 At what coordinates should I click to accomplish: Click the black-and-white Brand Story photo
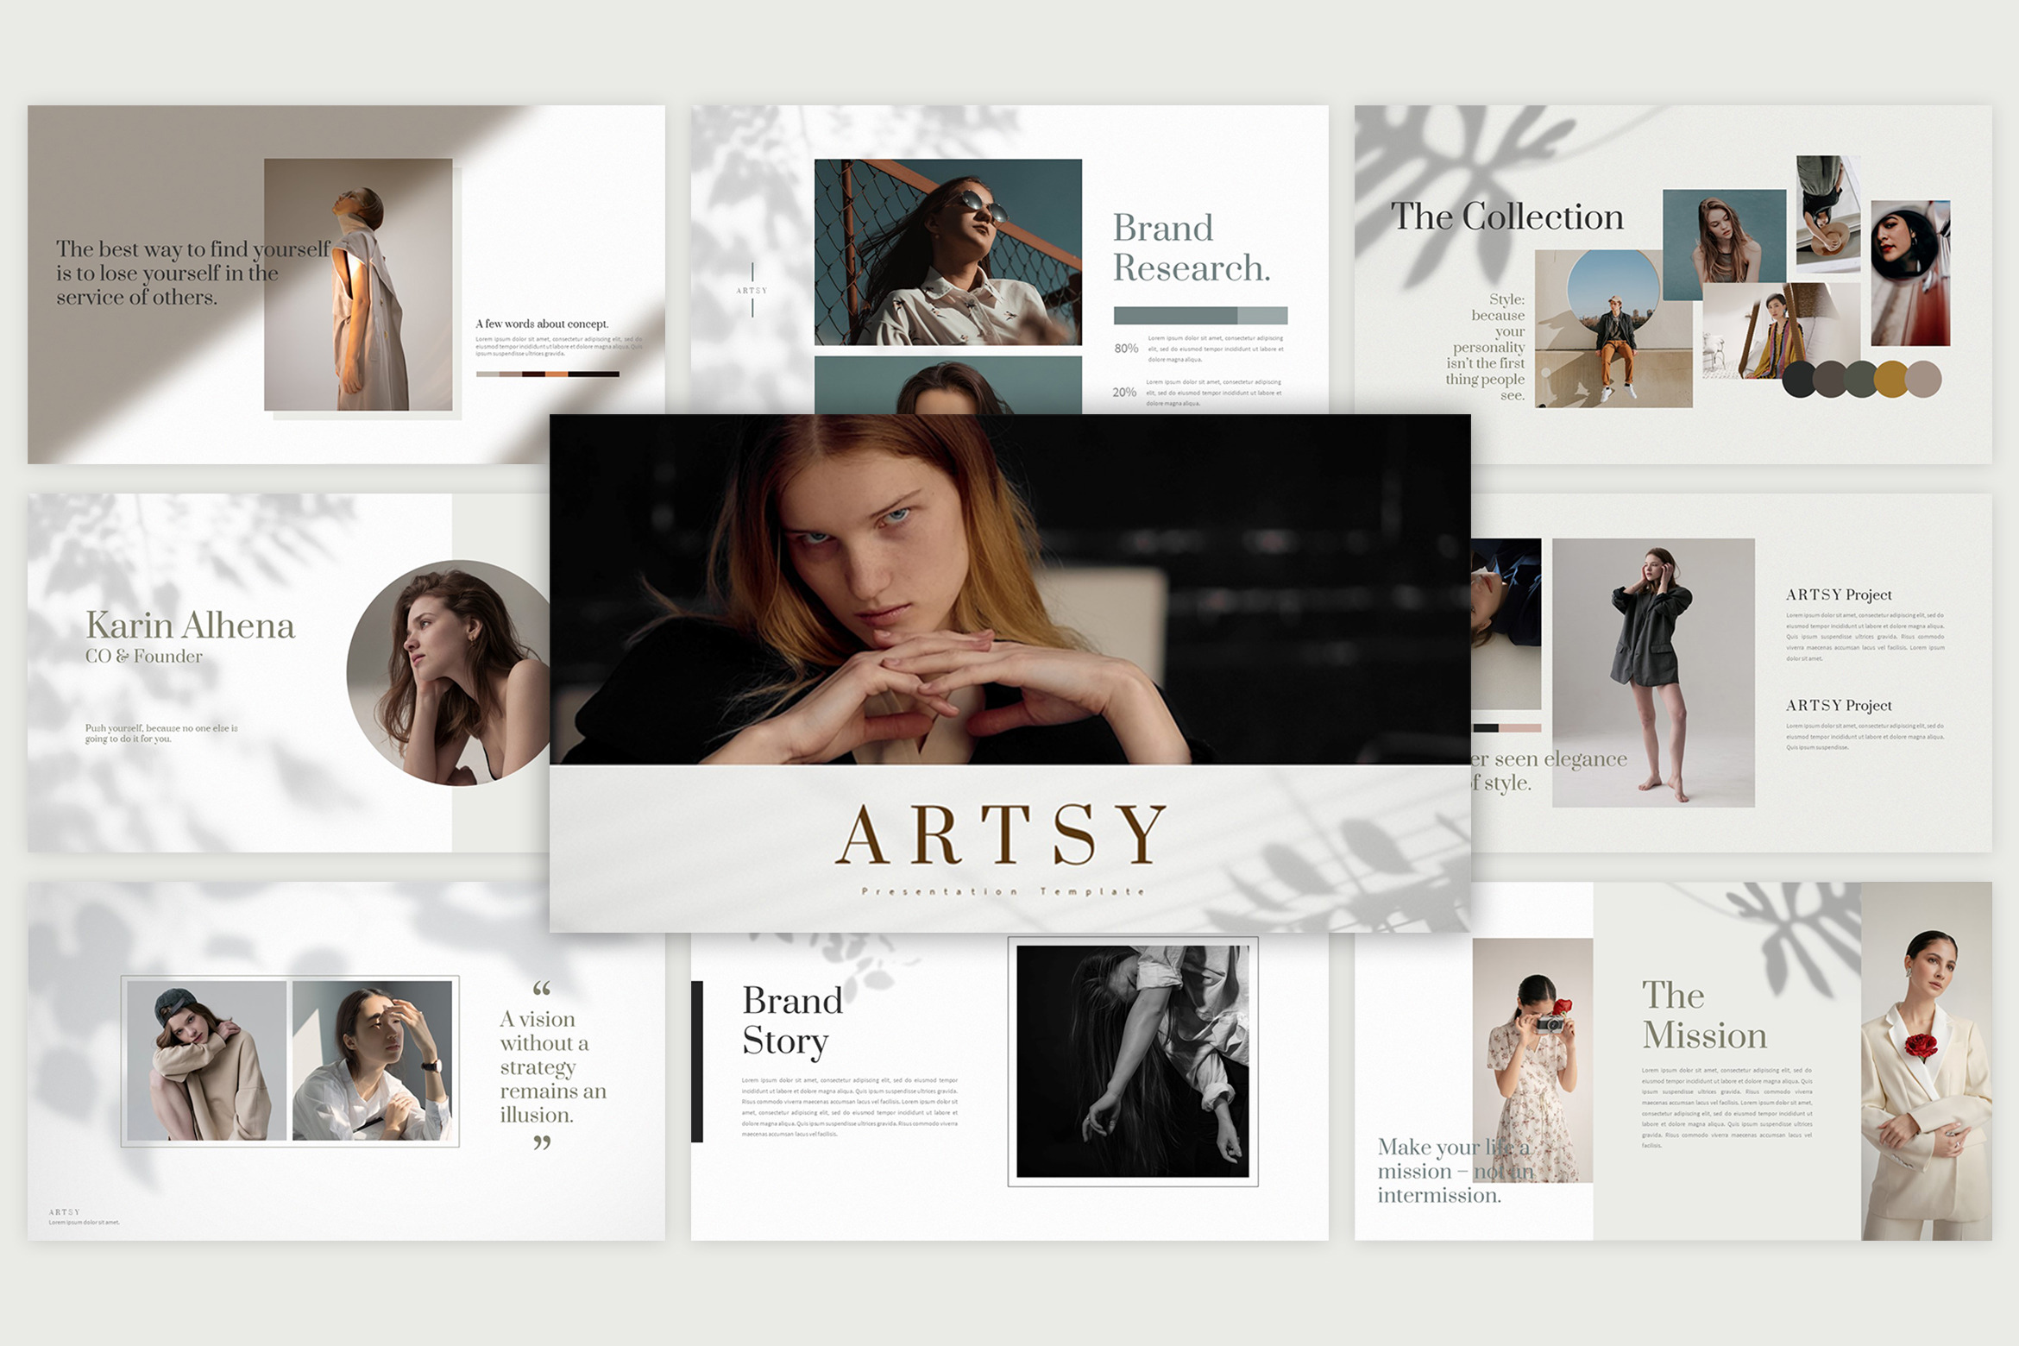1132,1061
